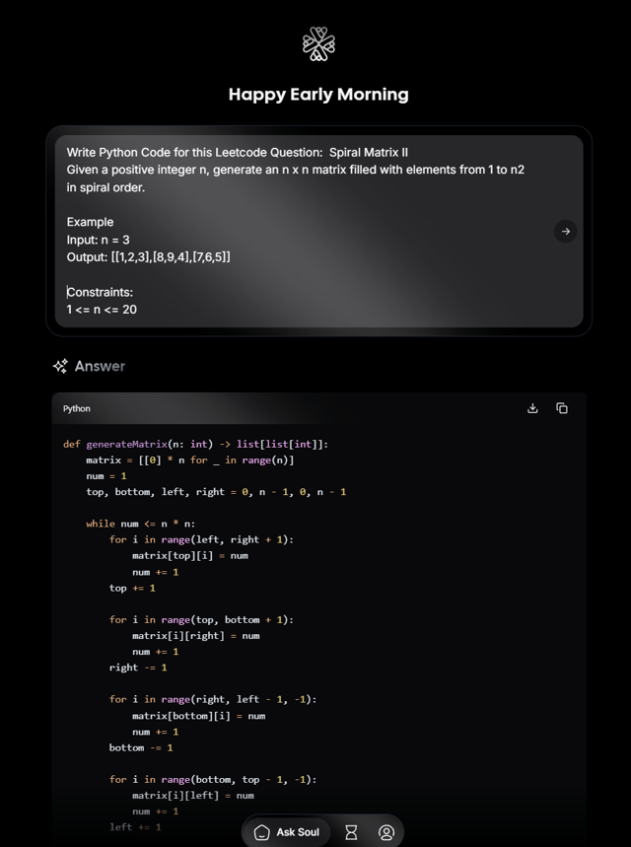The height and width of the screenshot is (847, 631).
Task: Click the Answer section heading
Action: 100,366
